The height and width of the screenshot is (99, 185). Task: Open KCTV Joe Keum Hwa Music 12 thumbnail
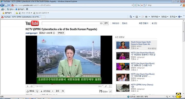[123, 67]
